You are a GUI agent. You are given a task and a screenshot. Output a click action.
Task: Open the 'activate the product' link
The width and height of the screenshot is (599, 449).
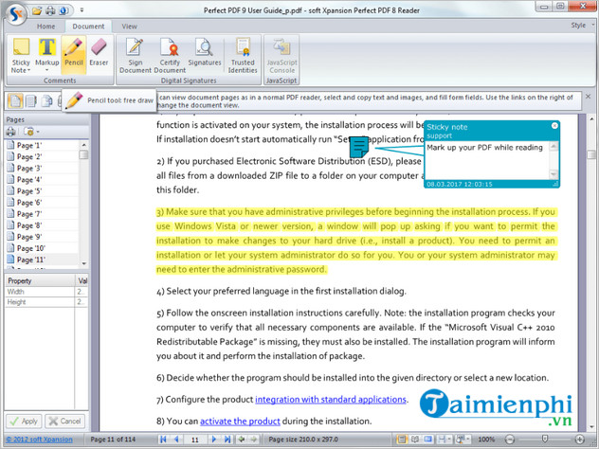point(240,422)
